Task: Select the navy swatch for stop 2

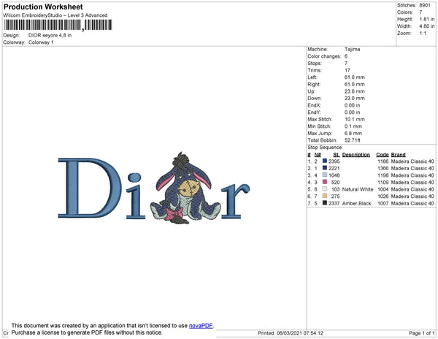Action: pos(325,168)
